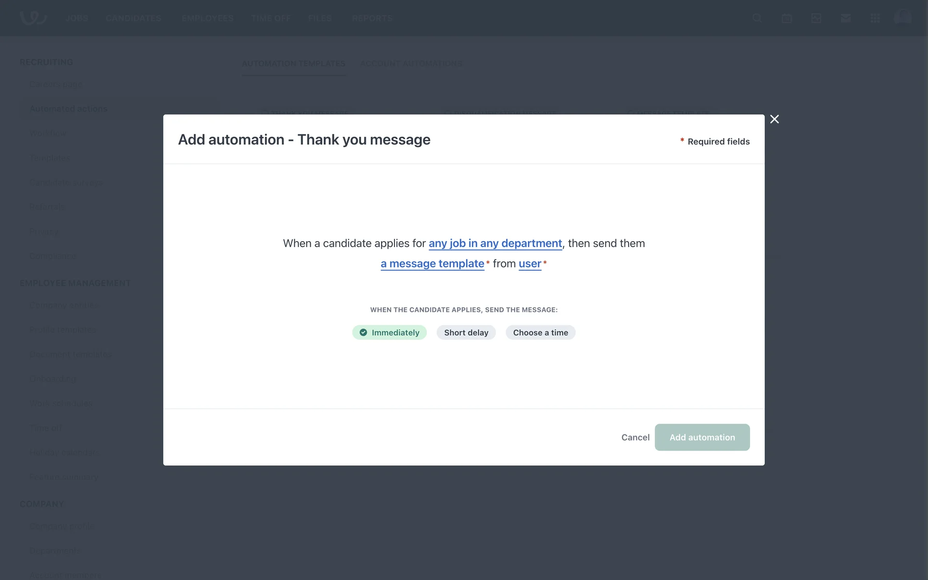928x580 pixels.
Task: Open the activity chart icon in header
Action: (816, 18)
